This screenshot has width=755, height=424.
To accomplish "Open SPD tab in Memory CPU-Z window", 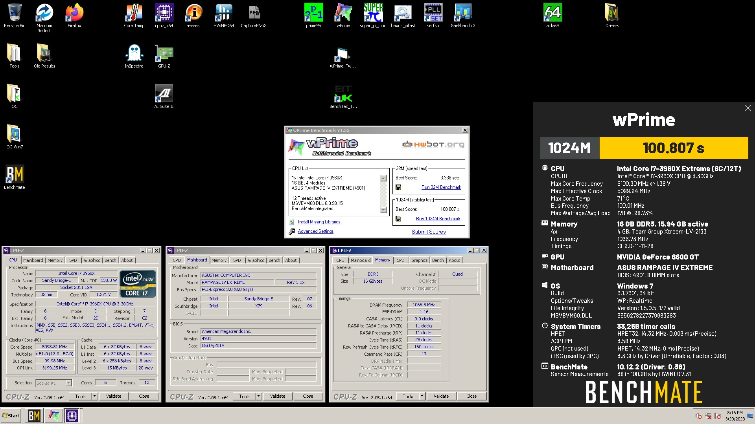I will click(400, 260).
